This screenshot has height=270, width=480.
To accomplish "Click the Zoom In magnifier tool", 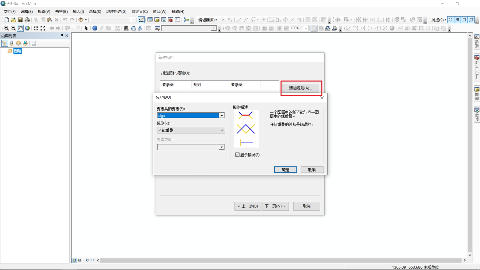I will (6, 28).
